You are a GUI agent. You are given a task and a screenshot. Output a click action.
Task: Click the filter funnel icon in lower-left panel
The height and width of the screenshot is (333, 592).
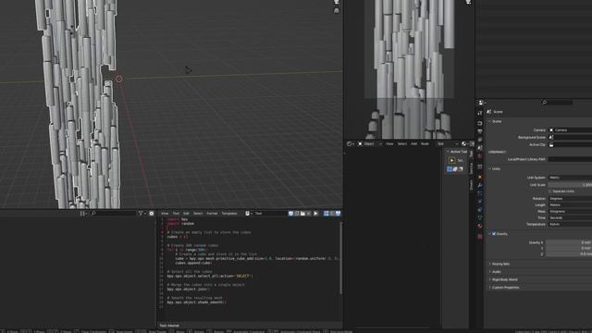[x=141, y=214]
